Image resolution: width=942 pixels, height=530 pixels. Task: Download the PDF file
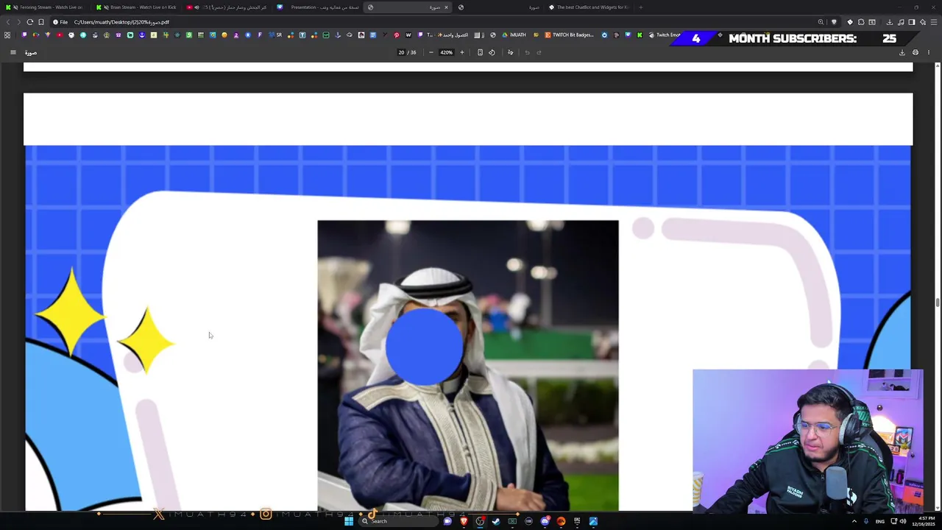pyautogui.click(x=902, y=52)
